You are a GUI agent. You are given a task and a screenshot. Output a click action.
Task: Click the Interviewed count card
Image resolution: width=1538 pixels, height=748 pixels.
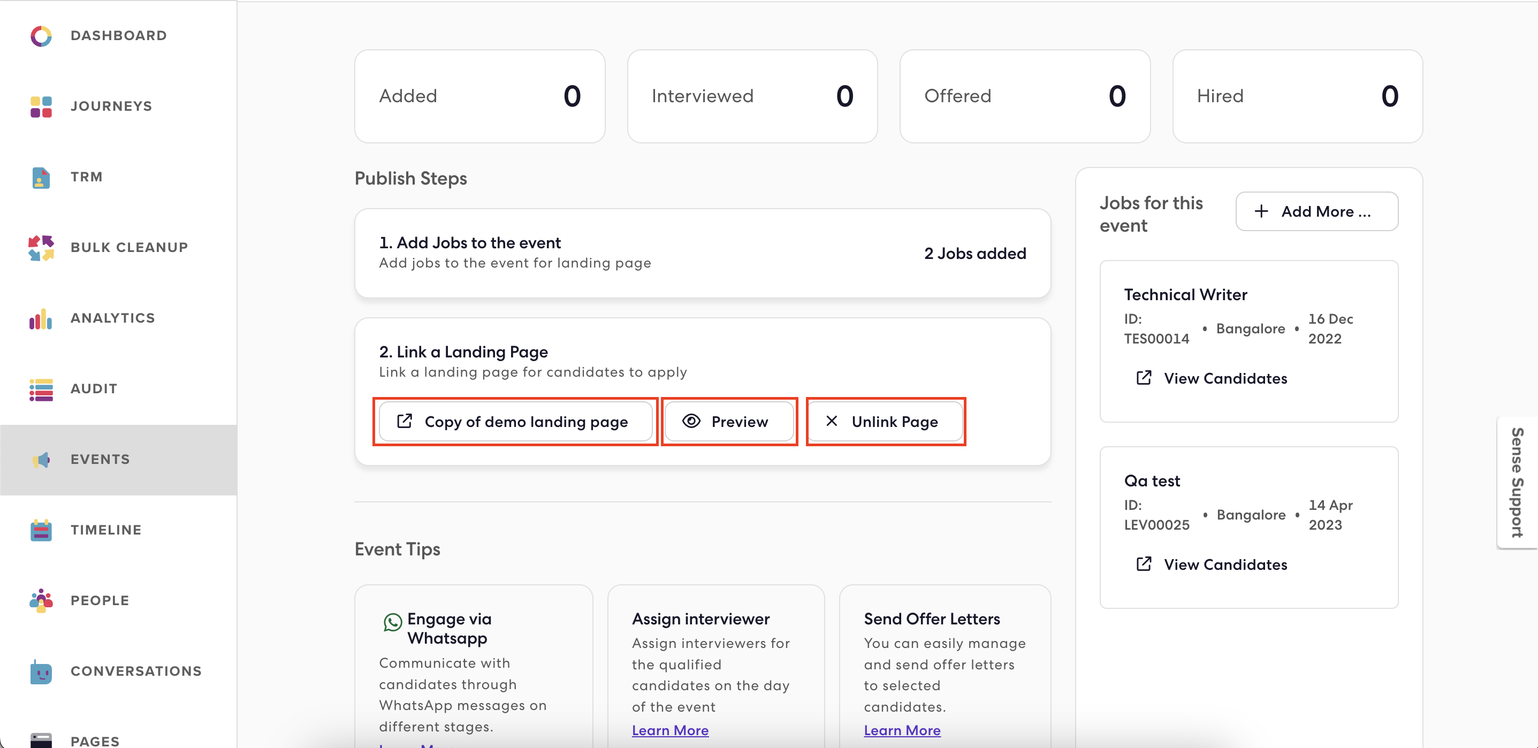click(752, 96)
